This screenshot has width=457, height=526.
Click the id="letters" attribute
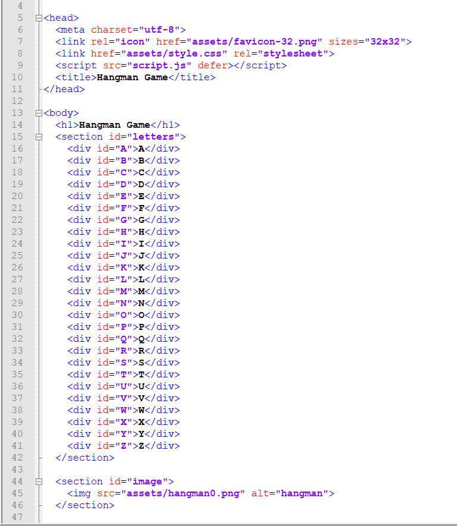point(144,137)
